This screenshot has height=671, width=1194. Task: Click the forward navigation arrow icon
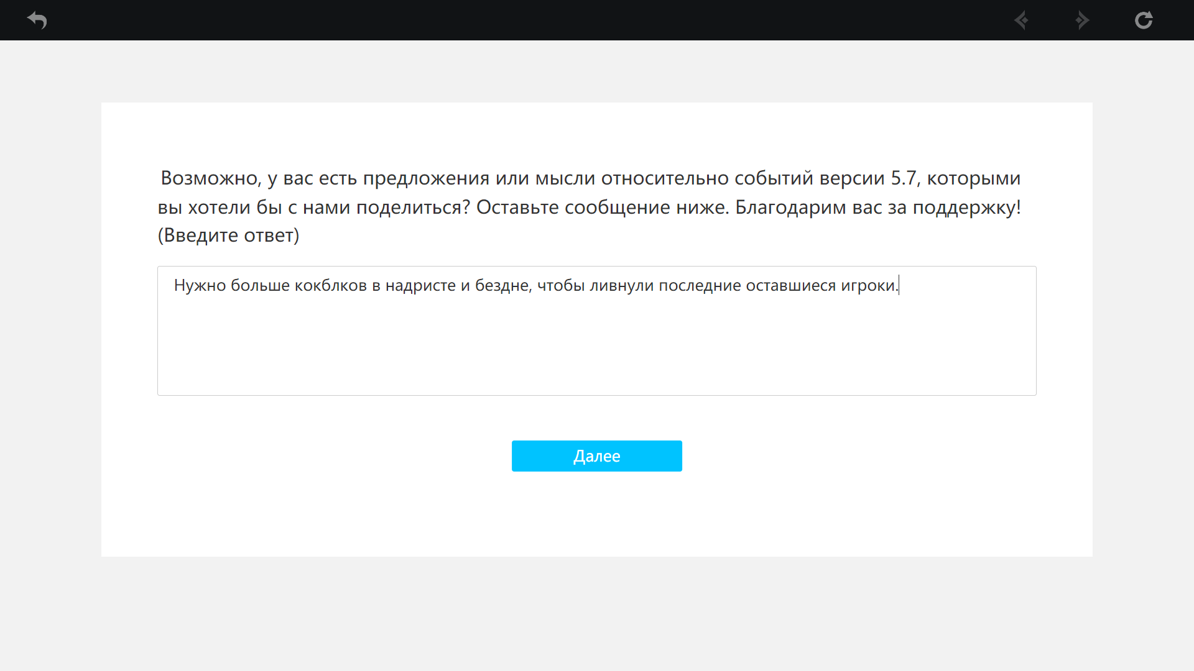click(1082, 21)
